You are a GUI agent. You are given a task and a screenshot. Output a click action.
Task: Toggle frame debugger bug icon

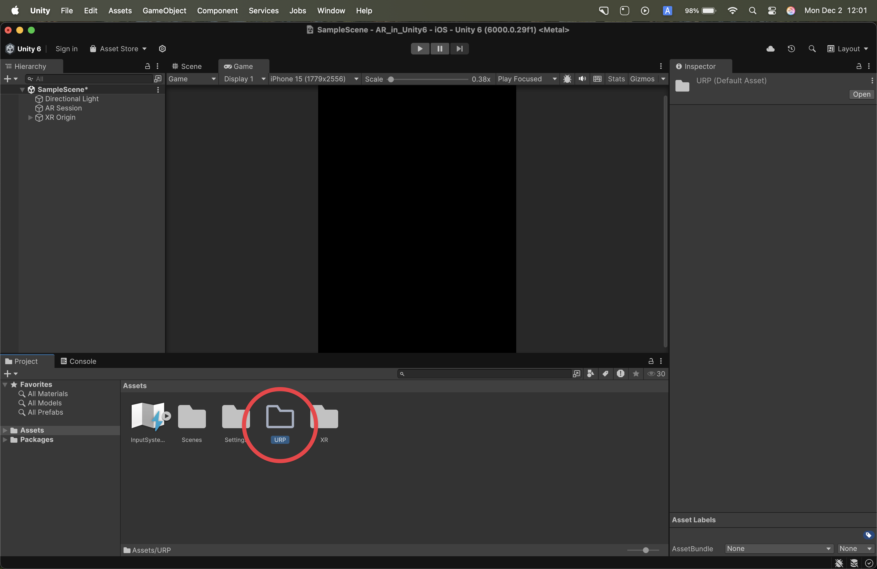point(567,79)
